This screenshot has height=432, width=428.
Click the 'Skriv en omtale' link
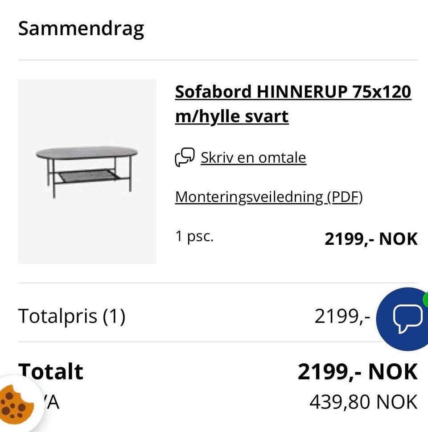tap(253, 157)
